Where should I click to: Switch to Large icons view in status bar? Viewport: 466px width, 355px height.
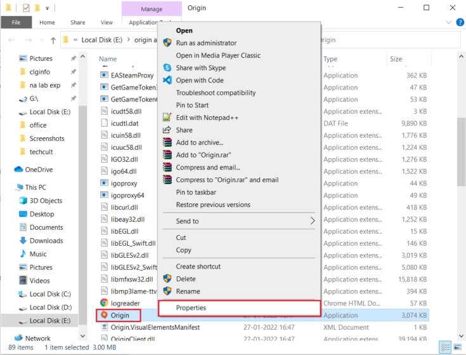(x=458, y=347)
